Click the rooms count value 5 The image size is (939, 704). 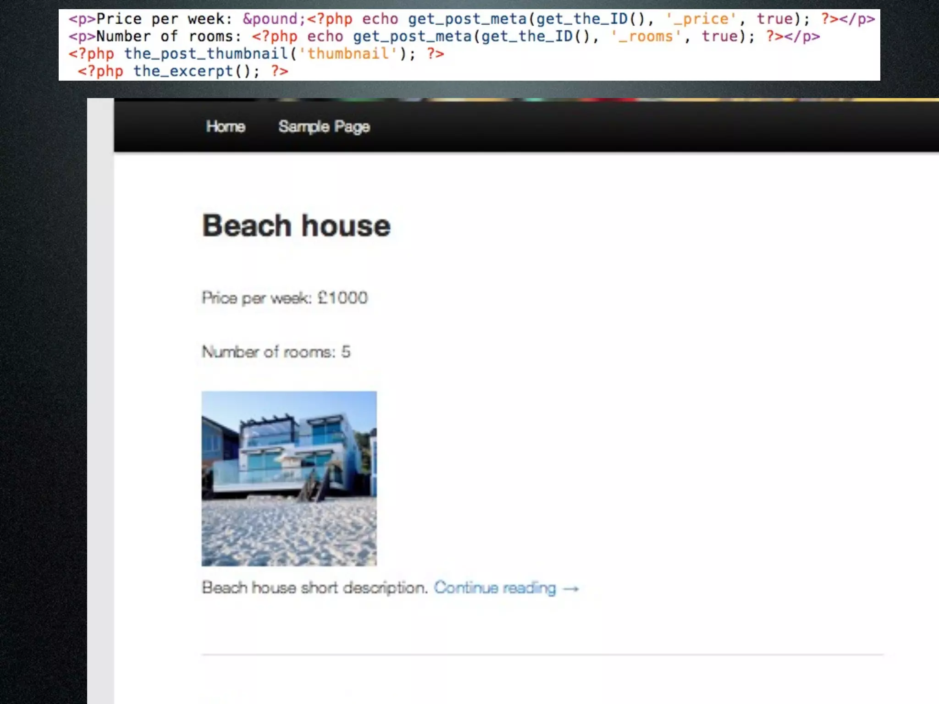tap(346, 352)
